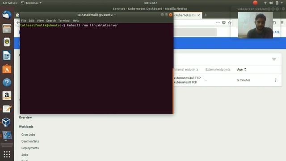Open the Amazon dock icon
This screenshot has width=286, height=161.
tap(7, 96)
